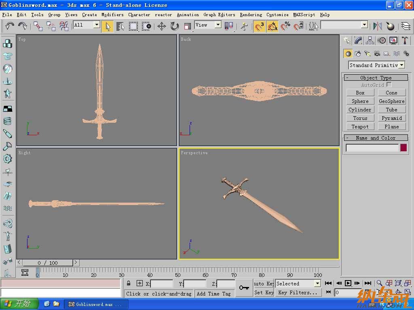Toggle the Selection Lock padlock icon
The width and height of the screenshot is (414, 310).
point(128,283)
